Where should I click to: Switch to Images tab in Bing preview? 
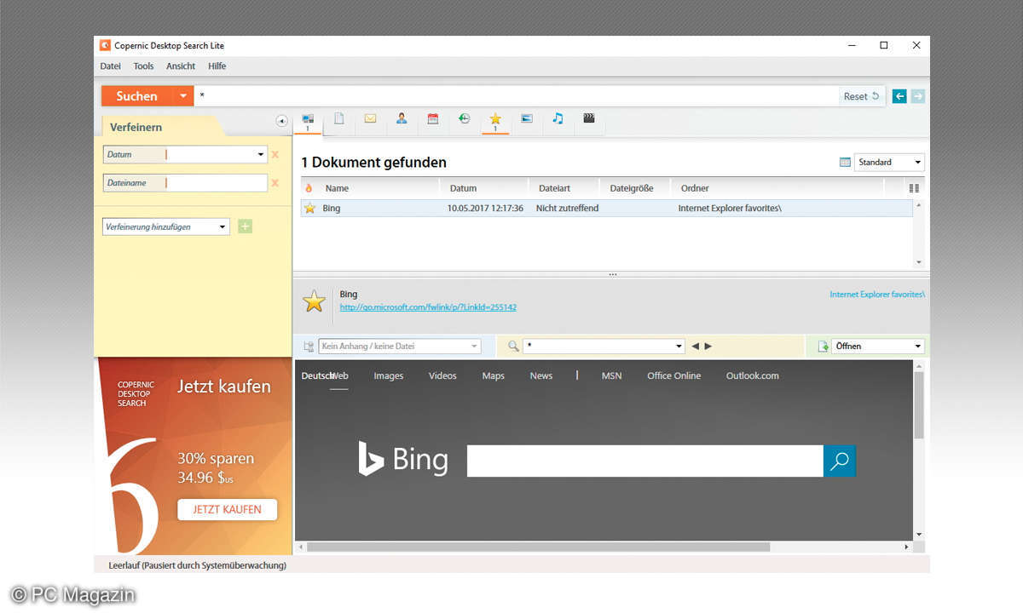(x=389, y=375)
